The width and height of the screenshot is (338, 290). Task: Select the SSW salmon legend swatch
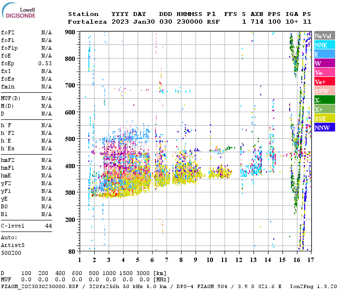point(324,91)
